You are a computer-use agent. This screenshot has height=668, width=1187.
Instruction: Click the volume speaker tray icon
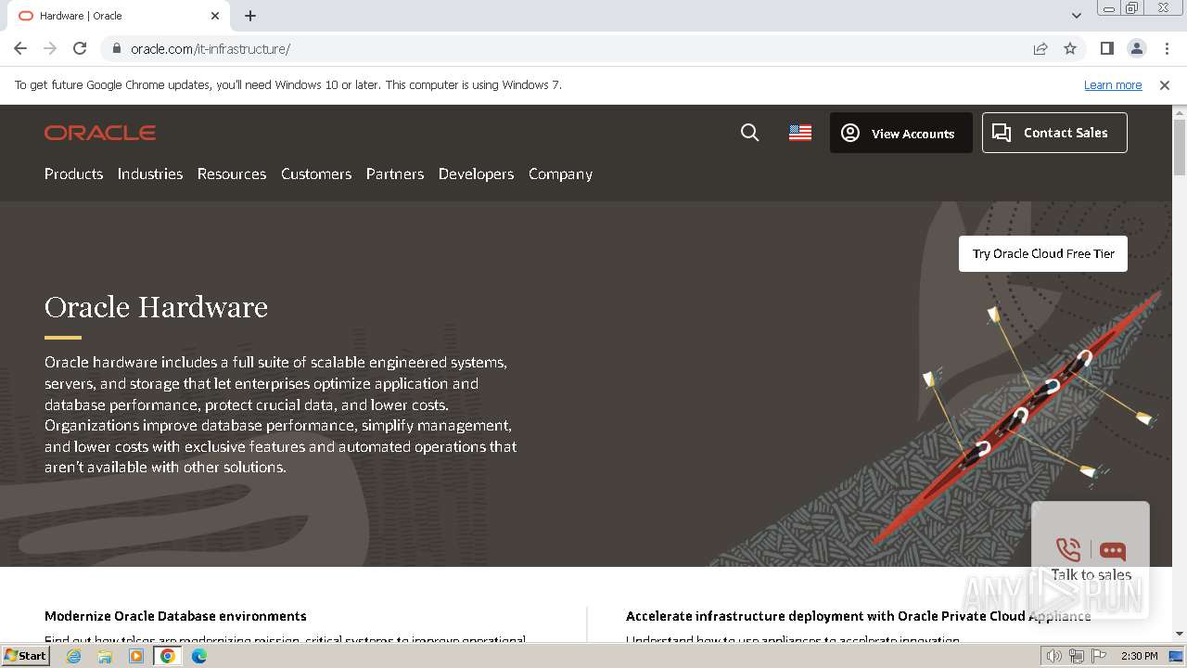point(1054,656)
